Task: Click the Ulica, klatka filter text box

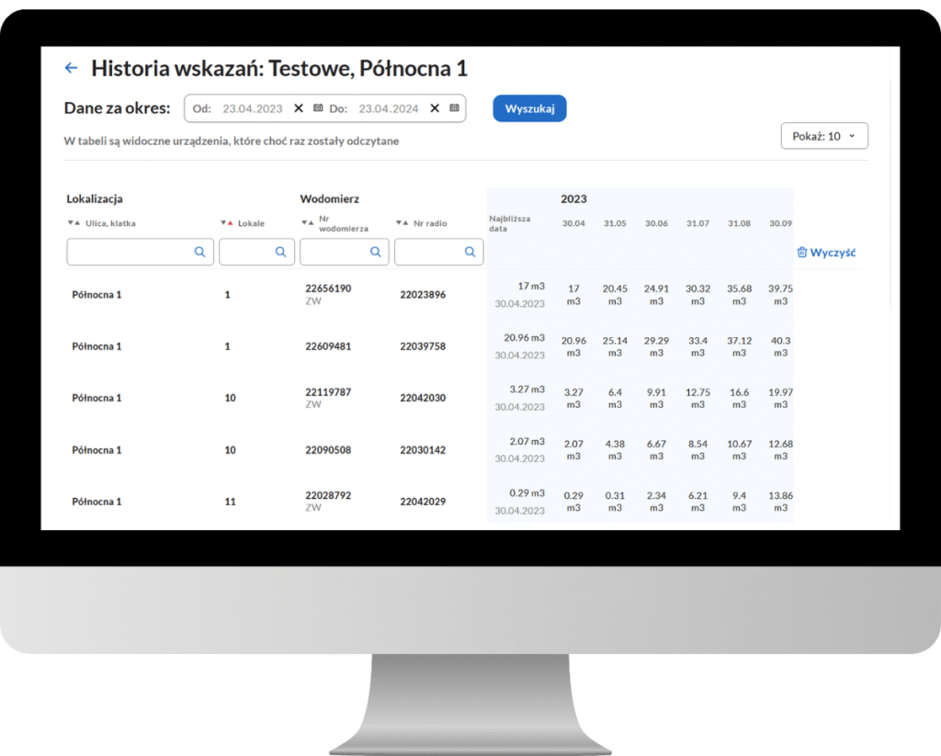Action: 130,252
